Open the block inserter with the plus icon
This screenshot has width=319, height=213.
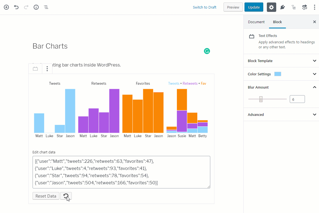tap(6, 7)
